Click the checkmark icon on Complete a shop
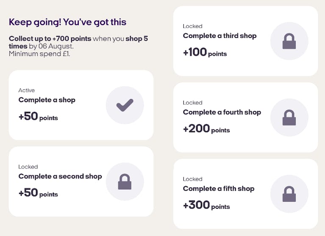This screenshot has width=325, height=236. pos(125,105)
